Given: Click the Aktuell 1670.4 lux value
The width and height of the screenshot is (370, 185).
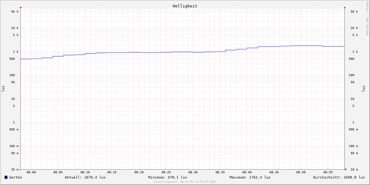Looking at the screenshot, I should click(x=85, y=177).
